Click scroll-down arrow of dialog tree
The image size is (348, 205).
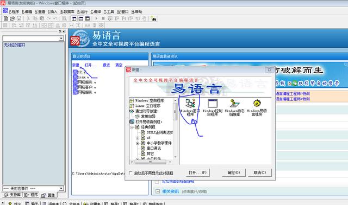tap(175, 157)
